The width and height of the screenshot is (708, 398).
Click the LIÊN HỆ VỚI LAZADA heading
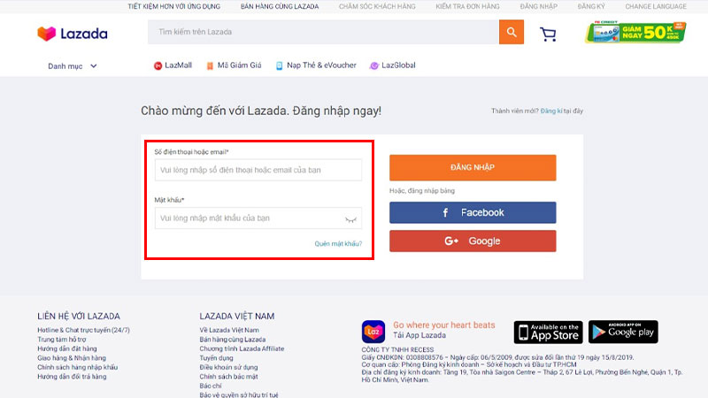click(x=79, y=317)
